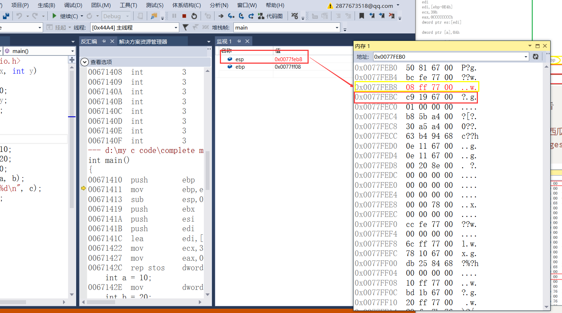This screenshot has height=313, width=562.
Task: Toggle the bookmark icon in the toolbar
Action: point(362,16)
